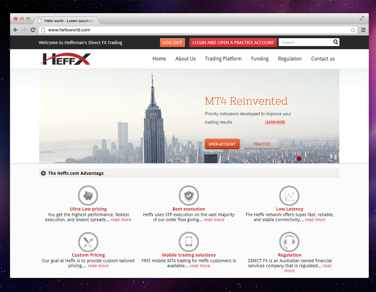
Task: Click the Ultra Low pricing heading
Action: [88, 209]
